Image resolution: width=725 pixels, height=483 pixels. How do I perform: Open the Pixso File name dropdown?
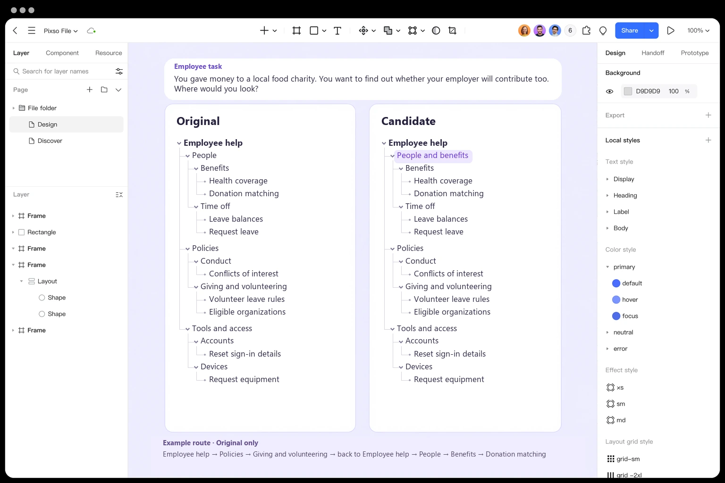click(x=61, y=31)
